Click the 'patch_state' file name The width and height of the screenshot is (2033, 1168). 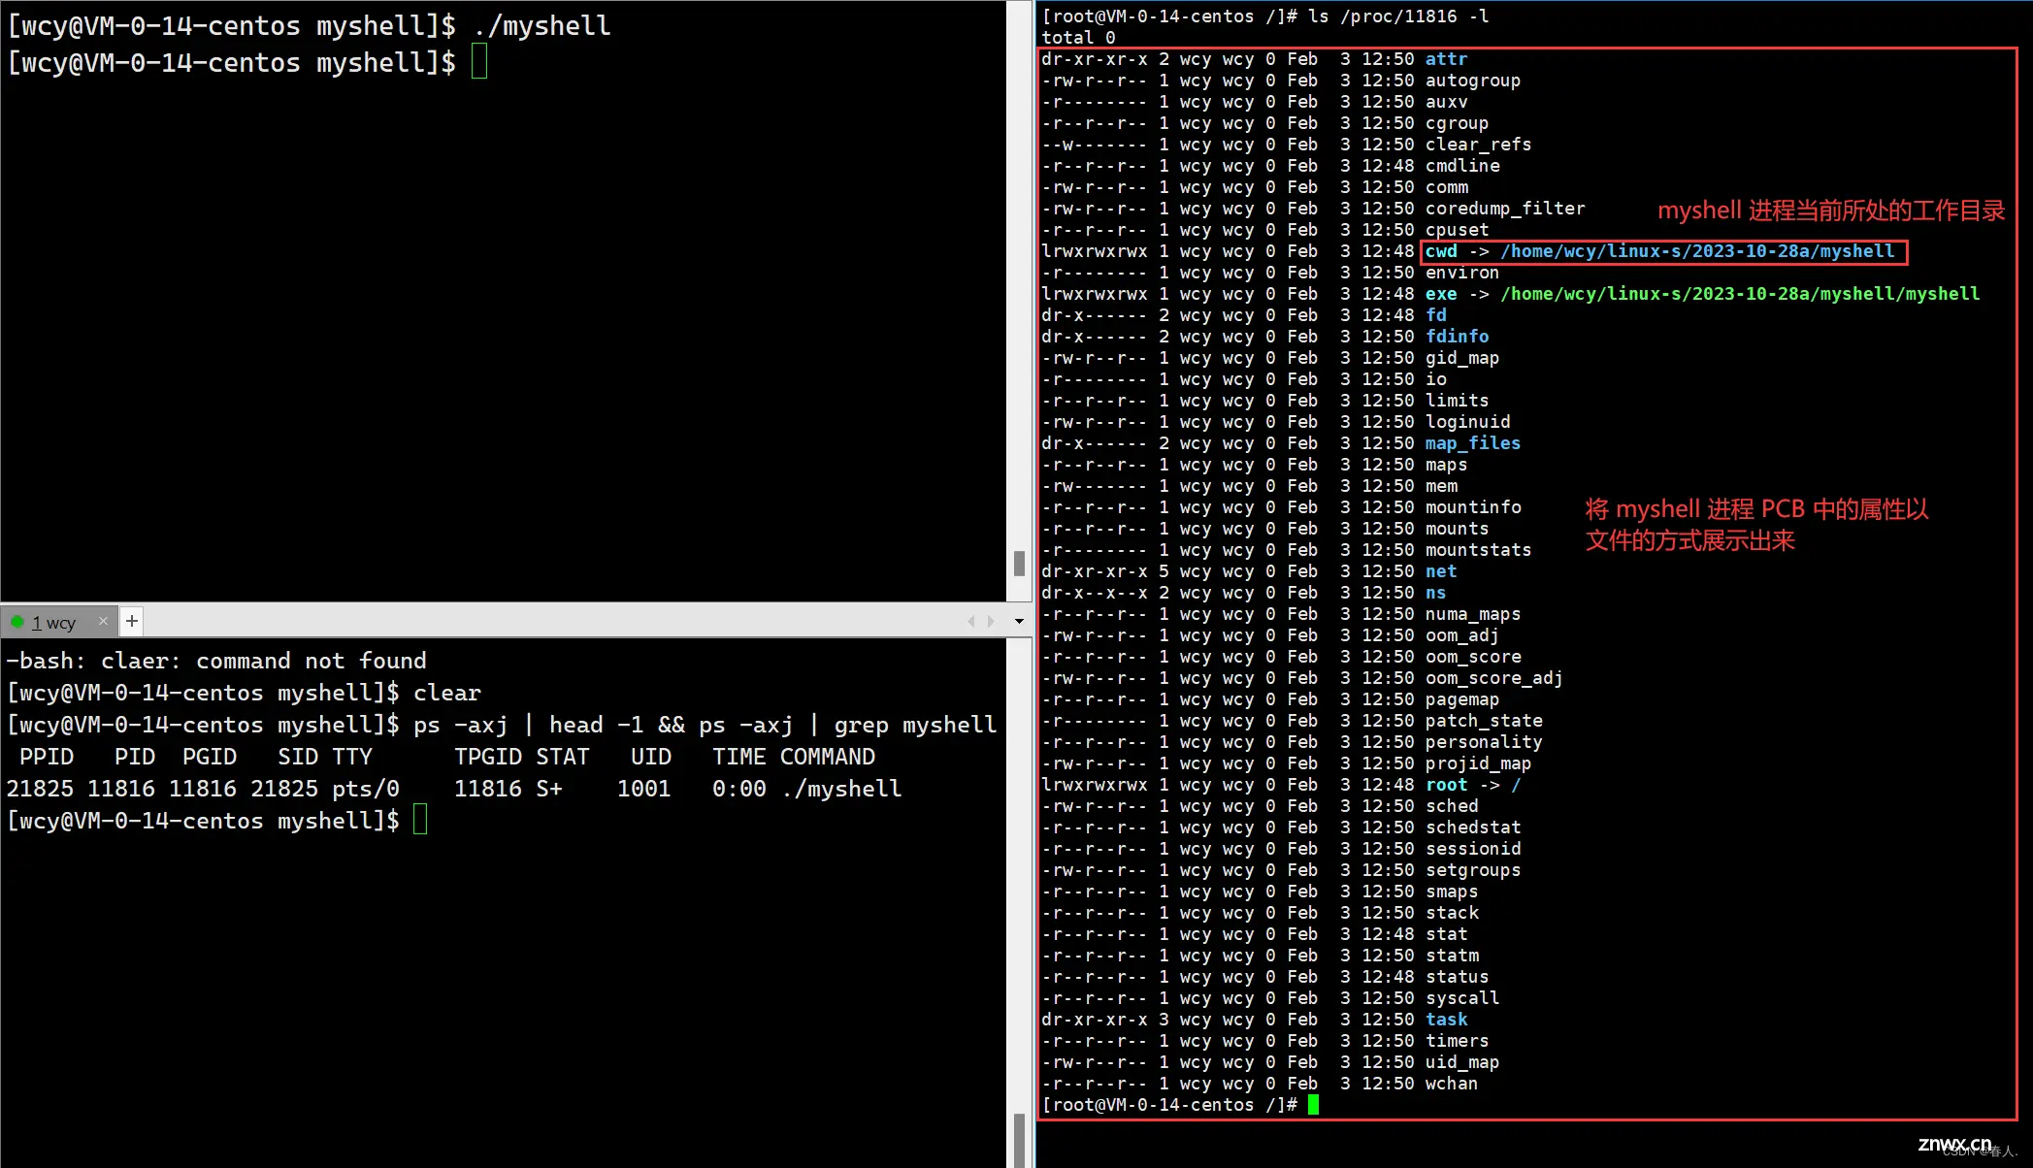[1484, 721]
